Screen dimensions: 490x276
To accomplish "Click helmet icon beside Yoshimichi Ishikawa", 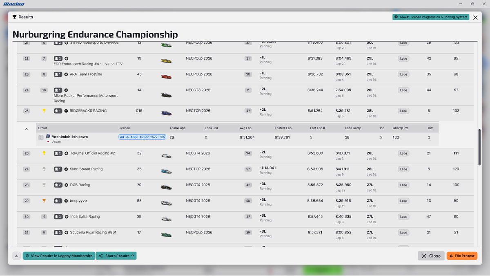I will point(48,136).
